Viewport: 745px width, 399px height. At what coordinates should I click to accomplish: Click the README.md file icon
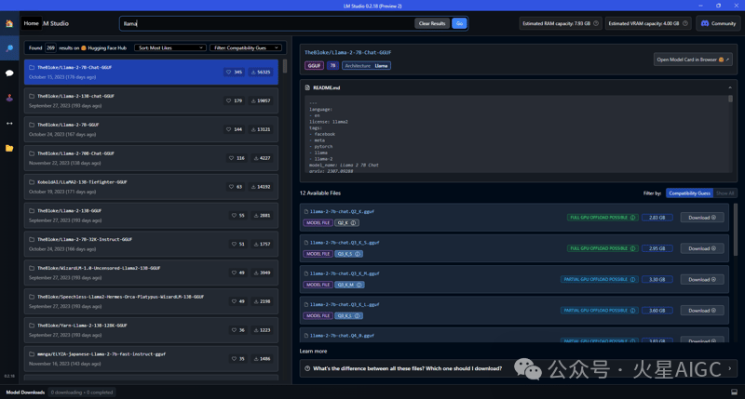click(307, 87)
